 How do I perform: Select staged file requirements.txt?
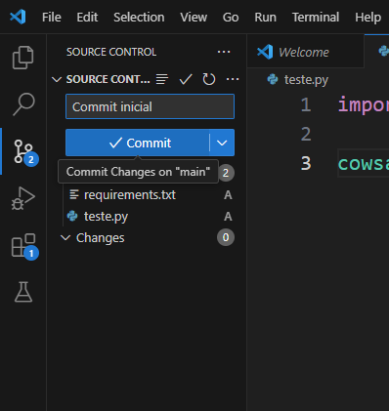(x=150, y=194)
